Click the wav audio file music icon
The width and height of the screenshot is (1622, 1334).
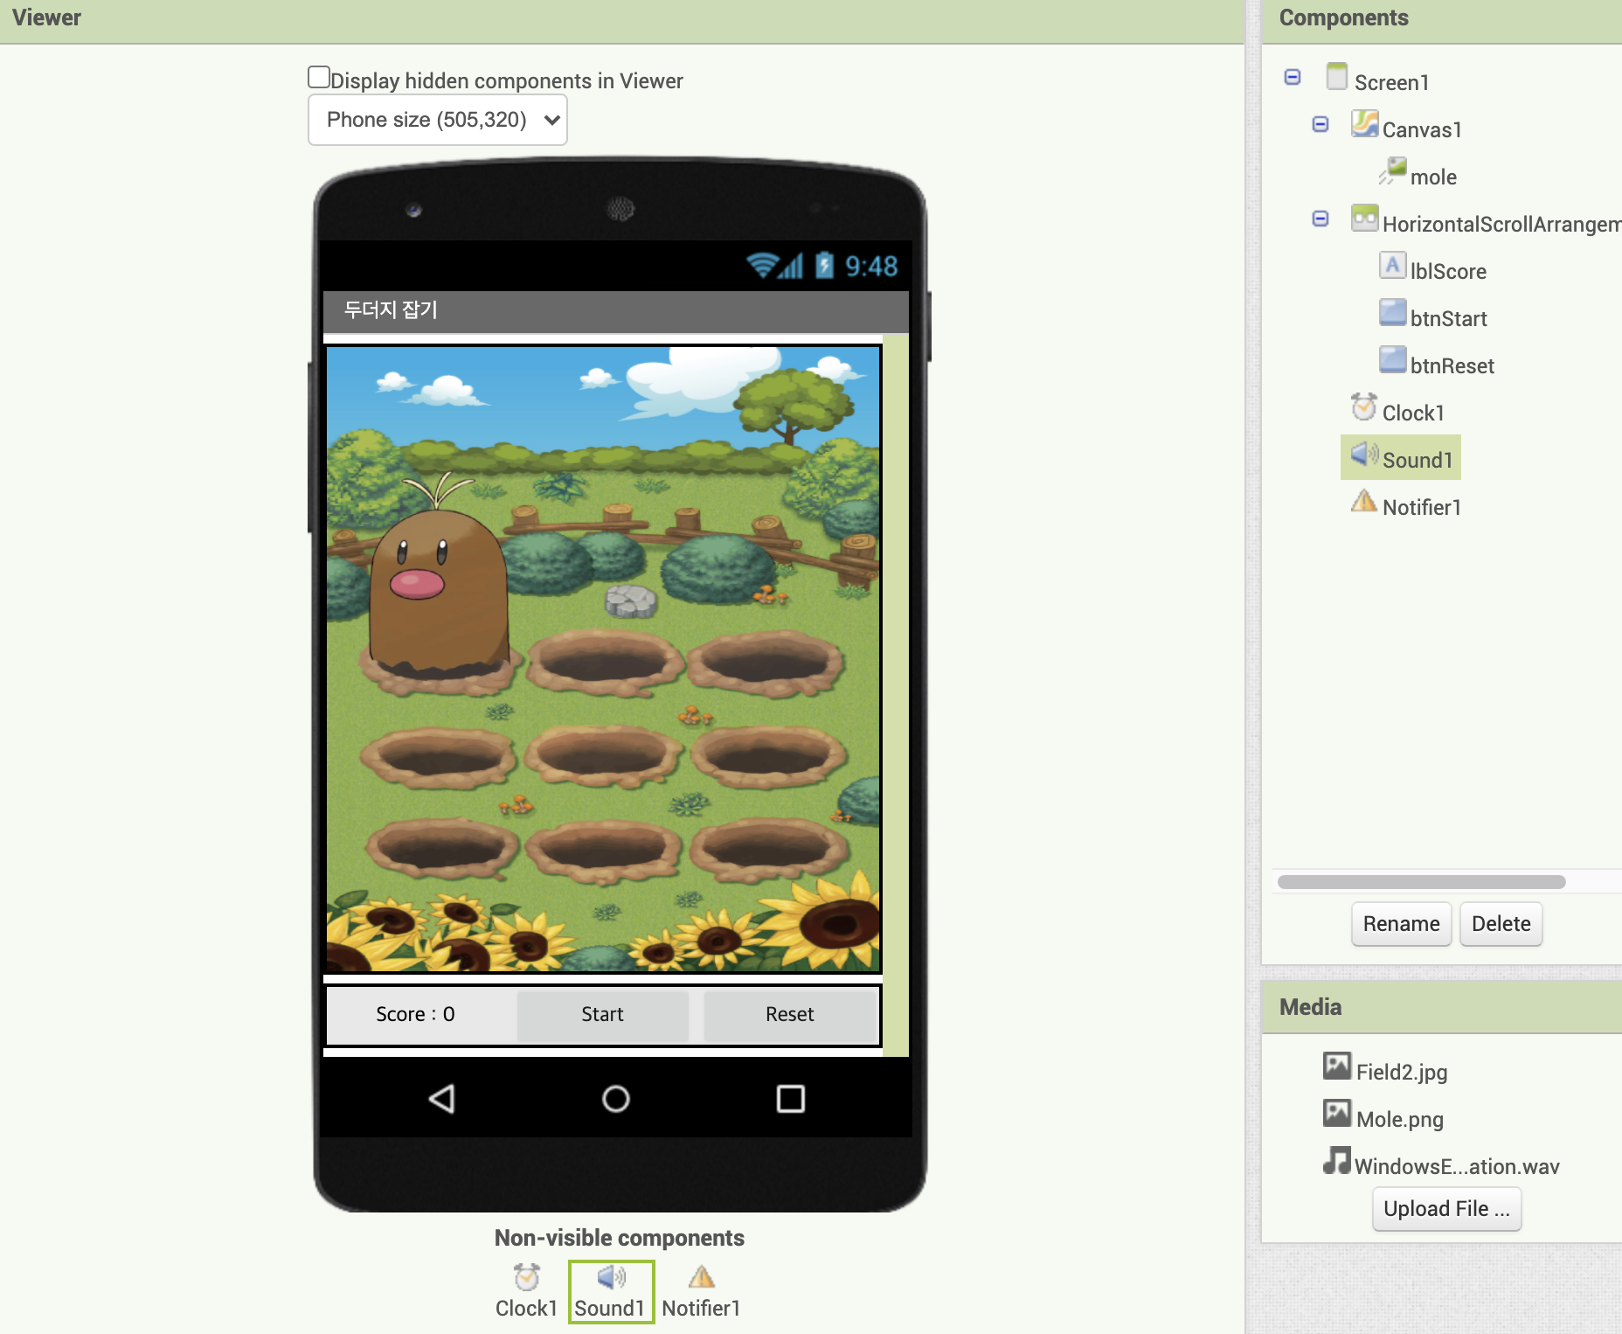(x=1337, y=1160)
